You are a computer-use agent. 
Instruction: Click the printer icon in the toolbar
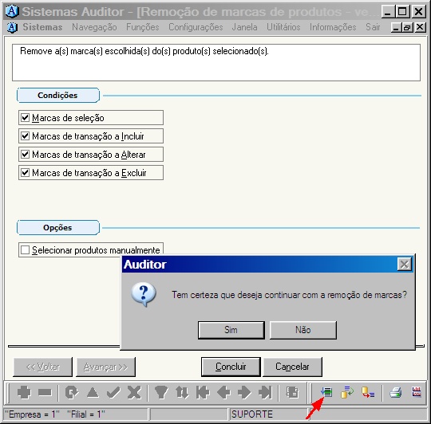tap(396, 393)
